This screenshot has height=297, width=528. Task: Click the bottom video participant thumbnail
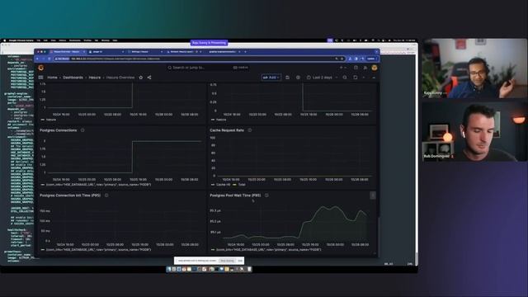474,131
